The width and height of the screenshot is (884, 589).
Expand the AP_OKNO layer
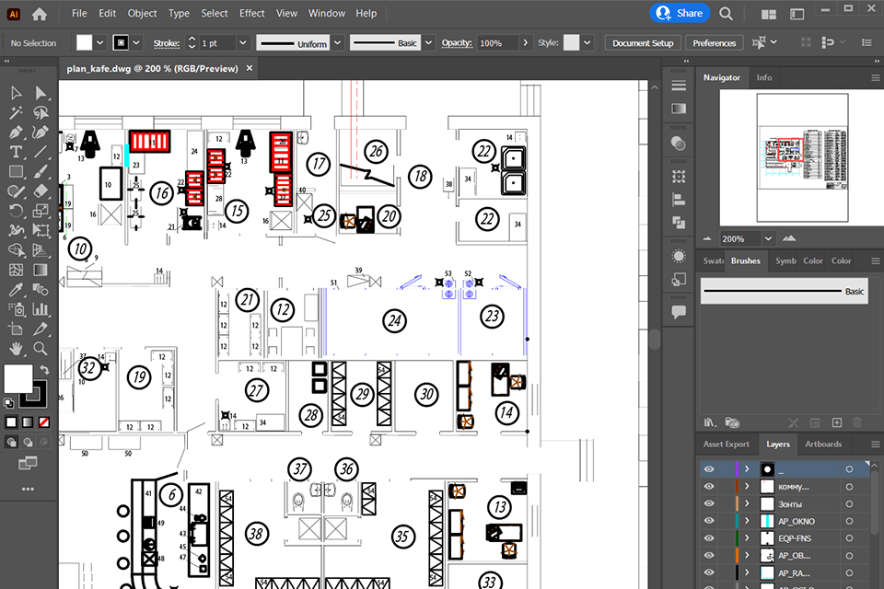747,521
